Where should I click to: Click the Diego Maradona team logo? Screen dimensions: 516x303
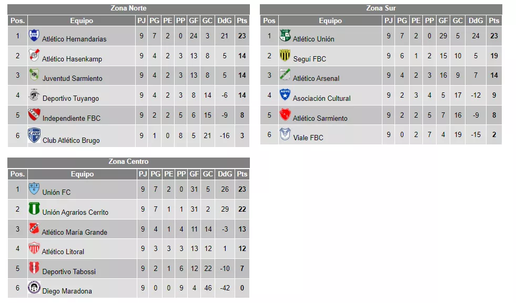pyautogui.click(x=34, y=288)
